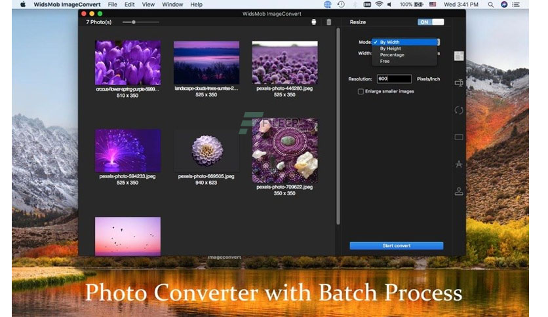
Task: Choose Free in the Mode dropdown
Action: tap(404, 61)
